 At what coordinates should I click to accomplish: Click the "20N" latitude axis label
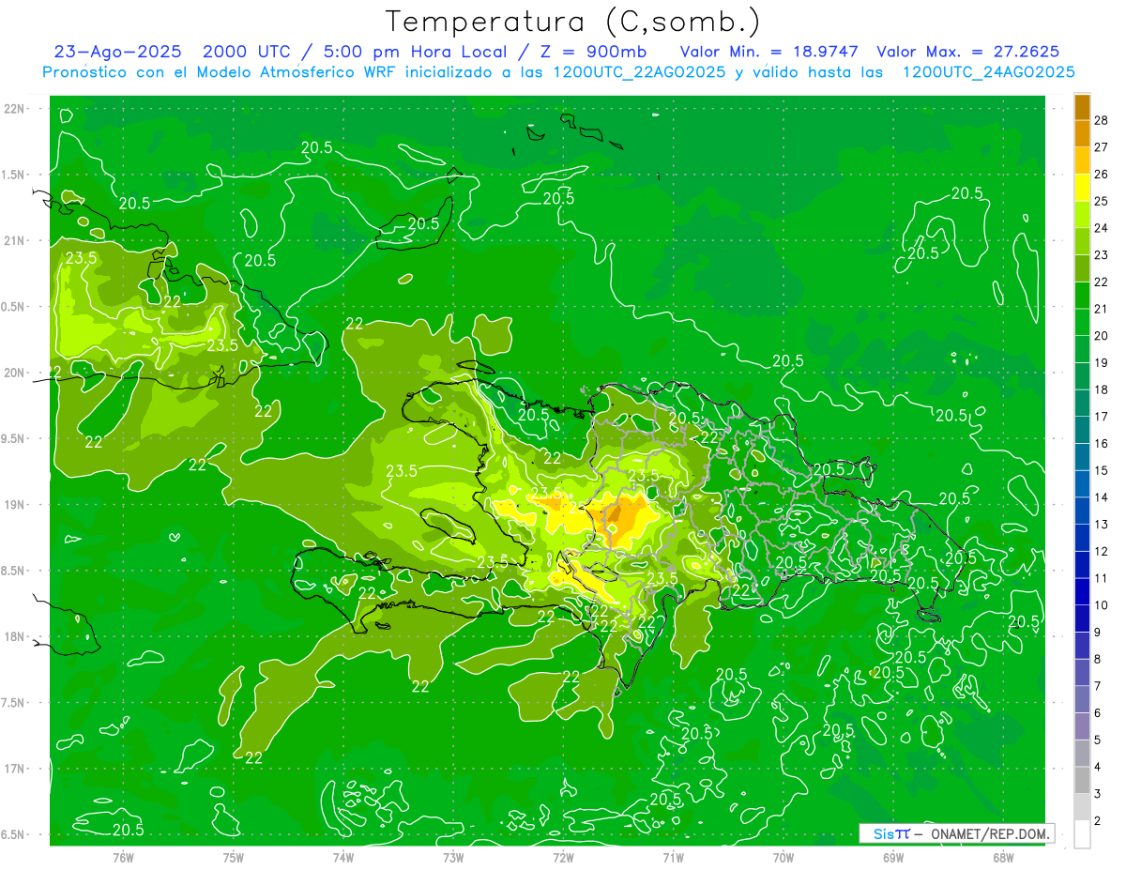(x=14, y=373)
